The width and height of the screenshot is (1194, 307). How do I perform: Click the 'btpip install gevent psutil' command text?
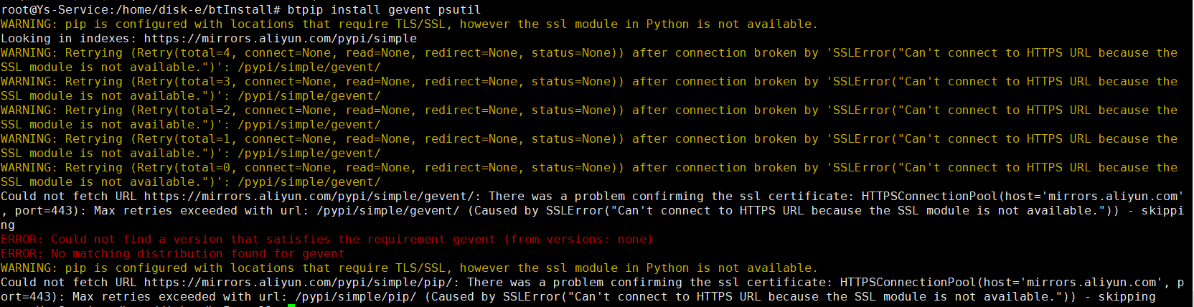(x=384, y=9)
